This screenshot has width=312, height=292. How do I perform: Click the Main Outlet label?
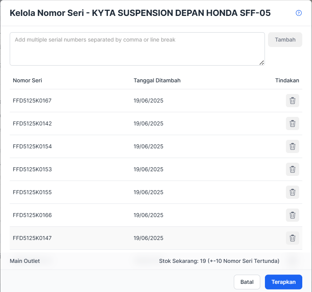(x=25, y=261)
